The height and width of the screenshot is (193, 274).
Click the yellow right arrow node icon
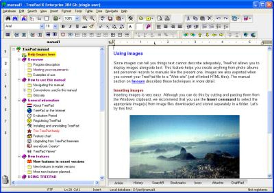[x=221, y=35]
